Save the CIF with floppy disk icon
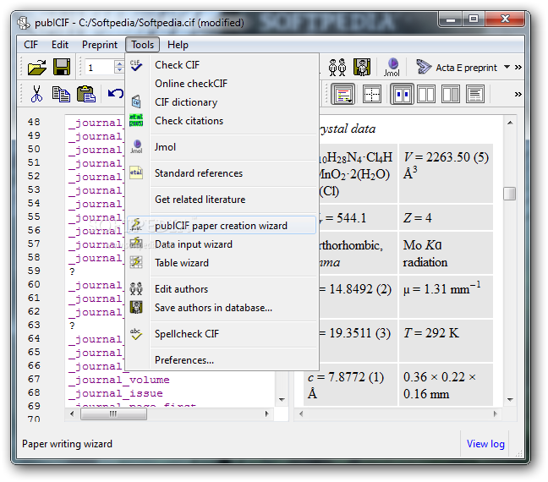 click(62, 67)
